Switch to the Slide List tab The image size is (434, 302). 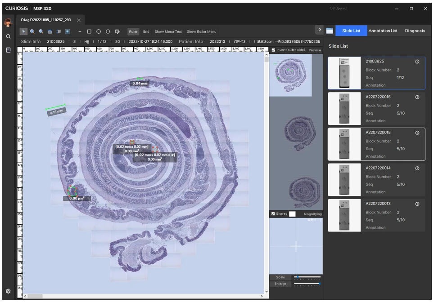point(351,31)
